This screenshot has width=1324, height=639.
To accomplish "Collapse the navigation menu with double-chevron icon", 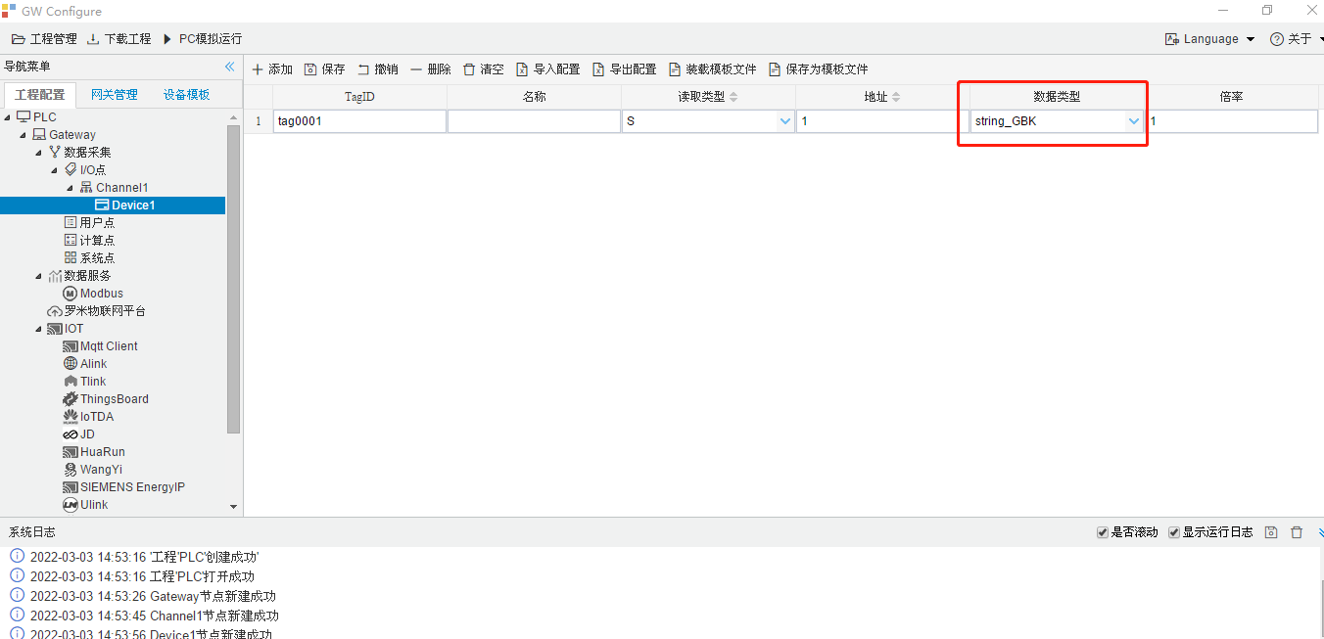I will pyautogui.click(x=230, y=67).
